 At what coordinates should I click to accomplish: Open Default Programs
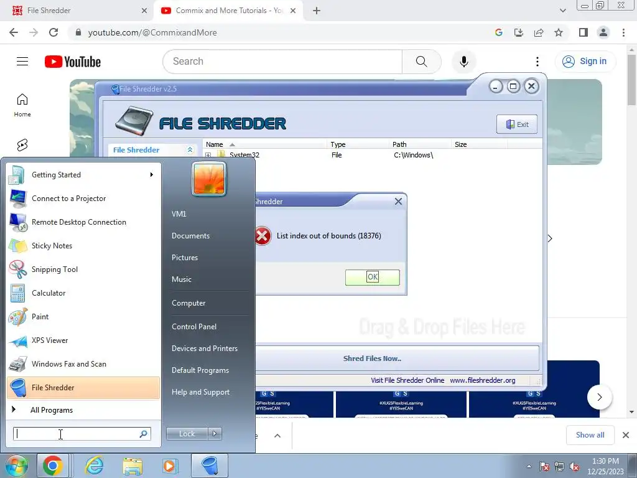pos(200,370)
